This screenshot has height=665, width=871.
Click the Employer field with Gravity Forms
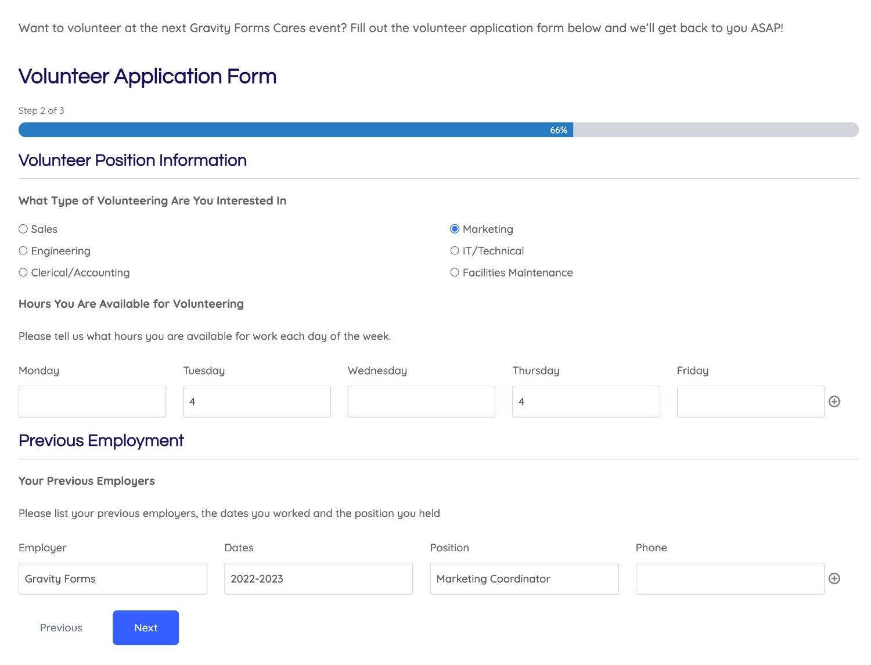(x=113, y=578)
